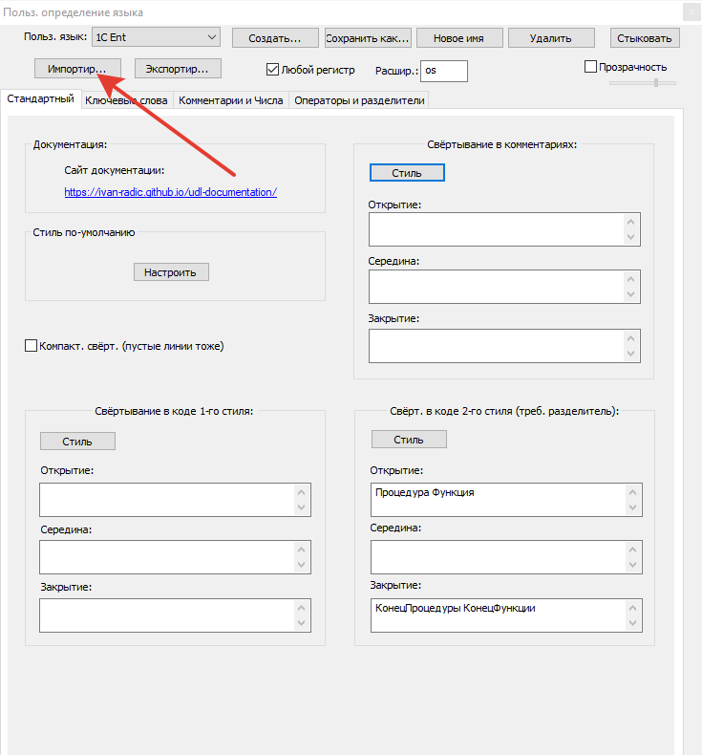The width and height of the screenshot is (702, 755).
Task: Check Компакт. свёрт. option
Action: tap(31, 346)
